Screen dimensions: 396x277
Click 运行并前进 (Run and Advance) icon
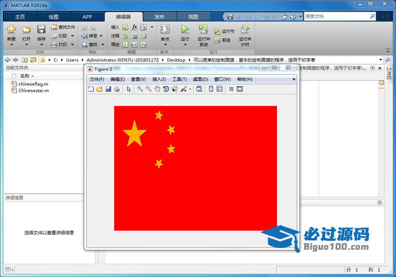tap(204, 29)
